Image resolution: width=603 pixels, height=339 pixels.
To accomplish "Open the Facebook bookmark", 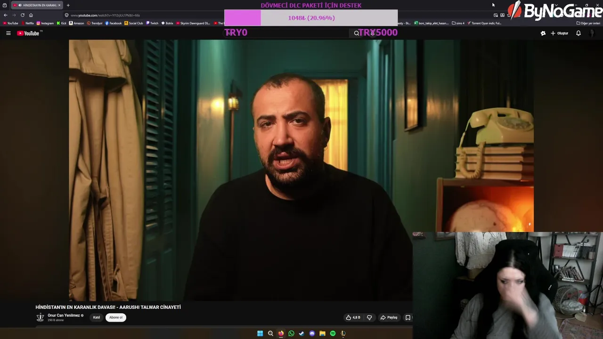I will (114, 23).
